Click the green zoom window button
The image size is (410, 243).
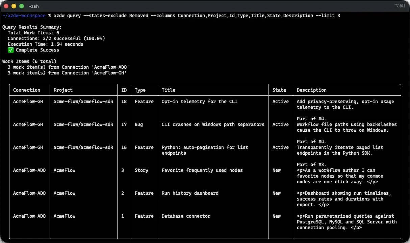click(x=22, y=6)
